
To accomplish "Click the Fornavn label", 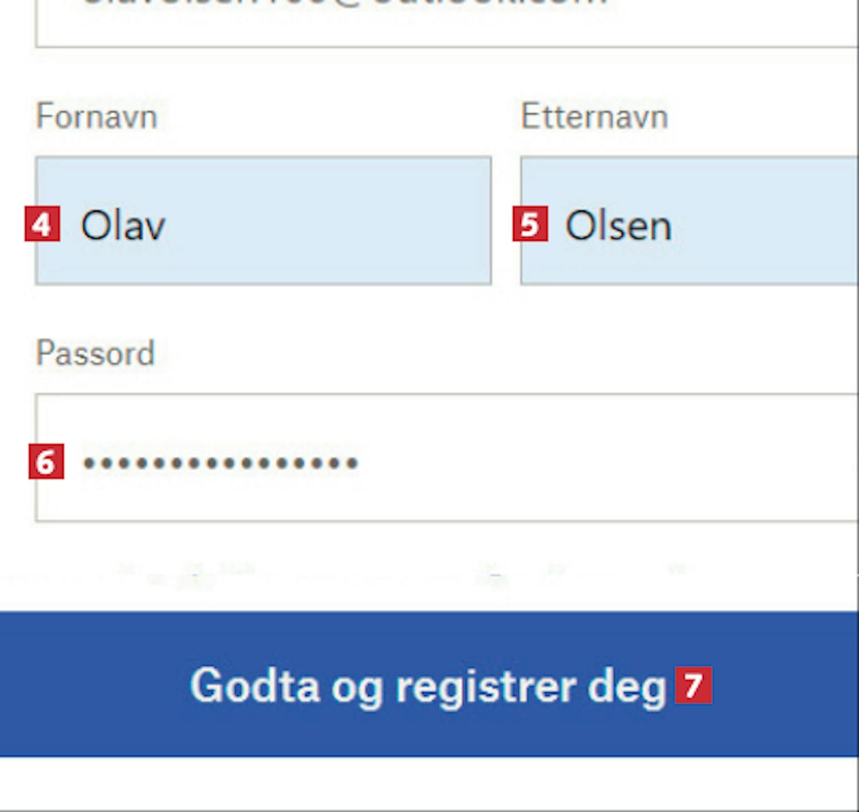I will point(96,116).
